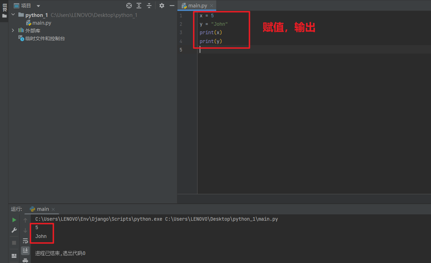The height and width of the screenshot is (263, 431).
Task: Click code line 'y = "John"'
Action: (x=214, y=24)
